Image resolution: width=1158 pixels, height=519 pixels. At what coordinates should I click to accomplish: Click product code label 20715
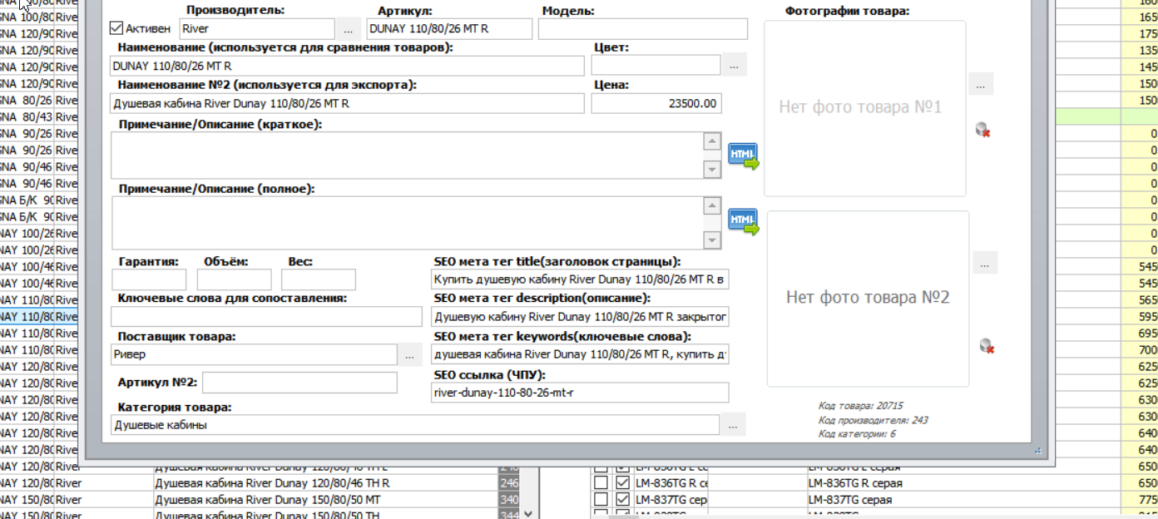pyautogui.click(x=860, y=406)
